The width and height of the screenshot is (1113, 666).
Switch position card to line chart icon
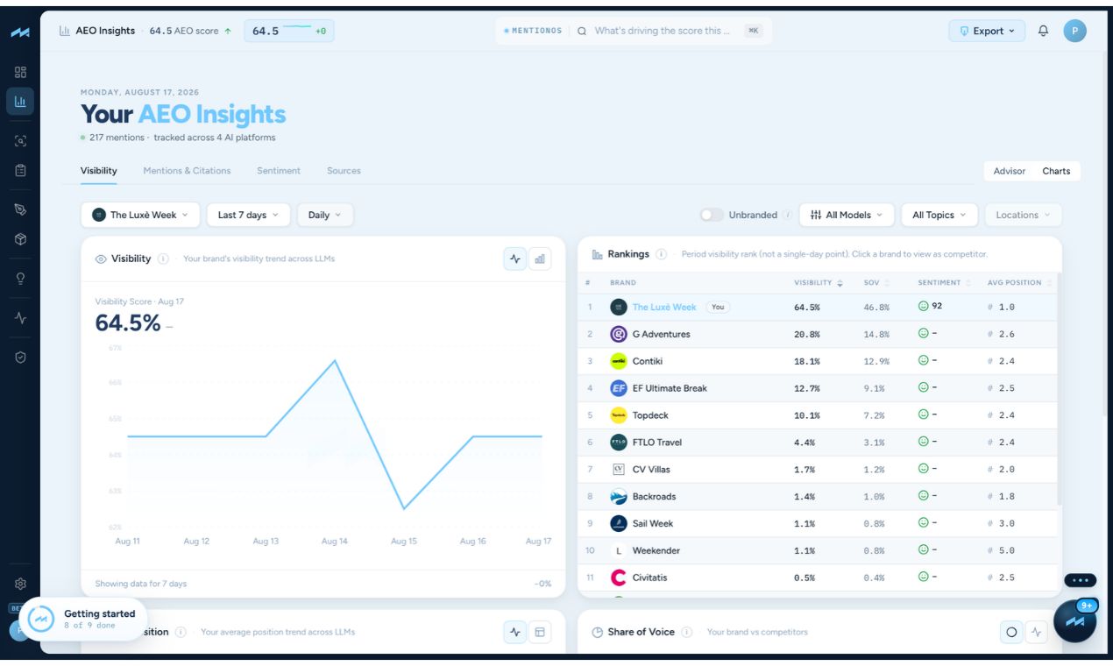pyautogui.click(x=515, y=632)
